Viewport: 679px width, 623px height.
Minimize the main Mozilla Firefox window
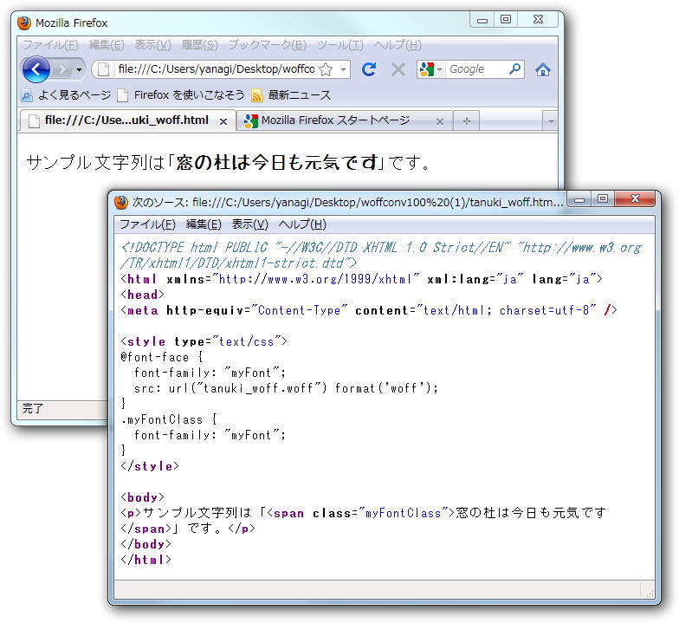pos(482,20)
